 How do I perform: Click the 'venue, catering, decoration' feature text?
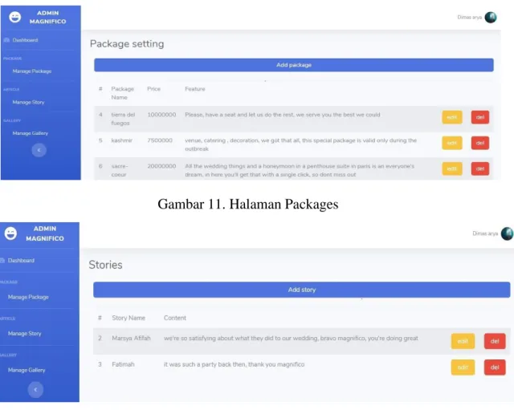pyautogui.click(x=300, y=144)
